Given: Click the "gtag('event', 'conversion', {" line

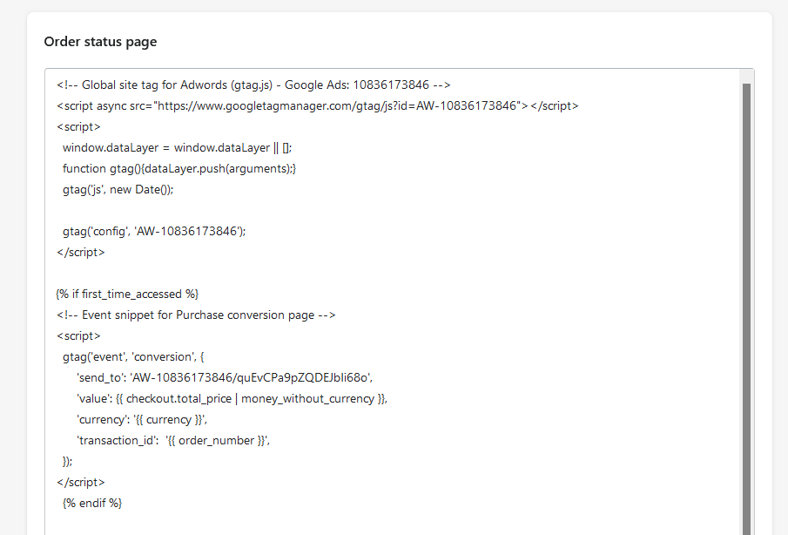Looking at the screenshot, I should 133,357.
